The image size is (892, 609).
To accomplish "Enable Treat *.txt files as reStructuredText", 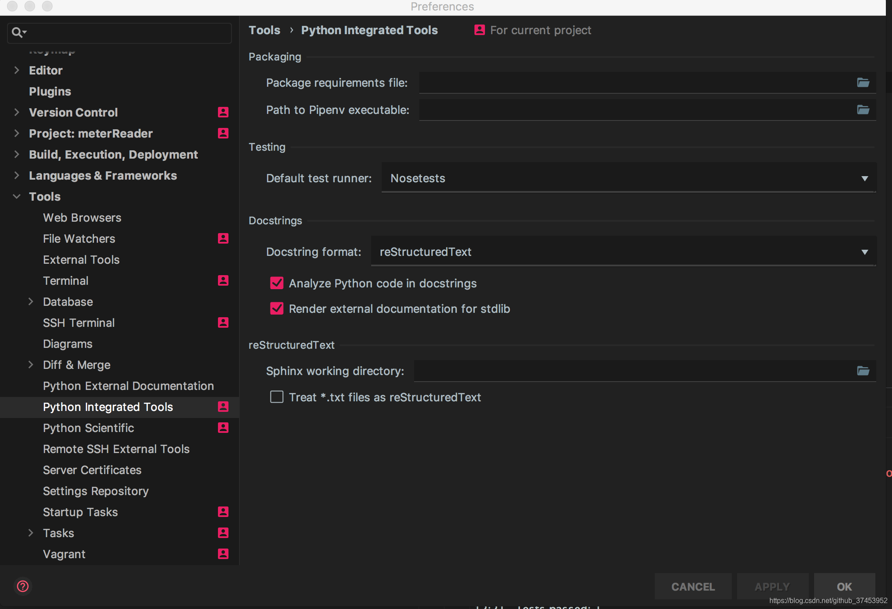I will tap(277, 397).
